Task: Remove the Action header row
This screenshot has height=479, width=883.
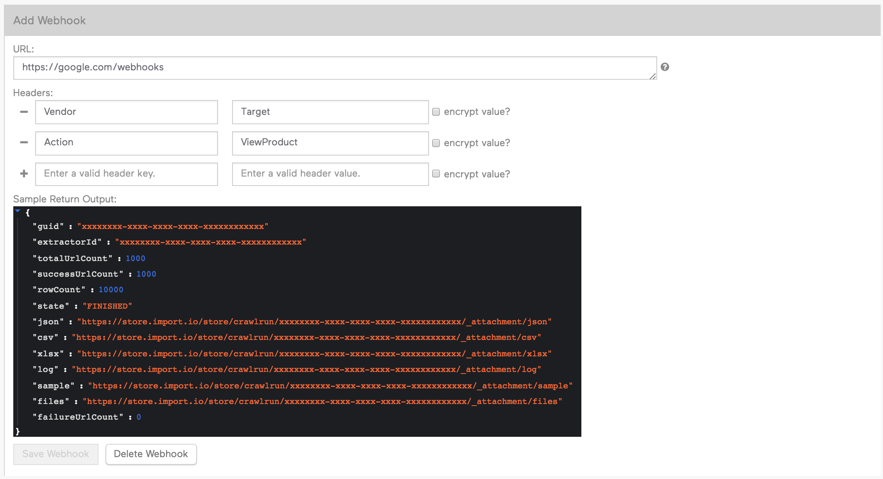Action: (23, 143)
